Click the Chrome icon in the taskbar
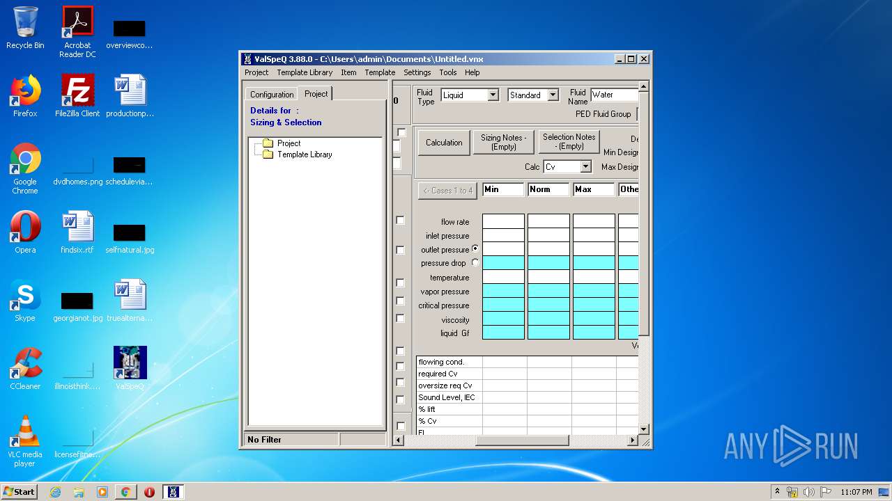This screenshot has height=501, width=892. coord(125,492)
